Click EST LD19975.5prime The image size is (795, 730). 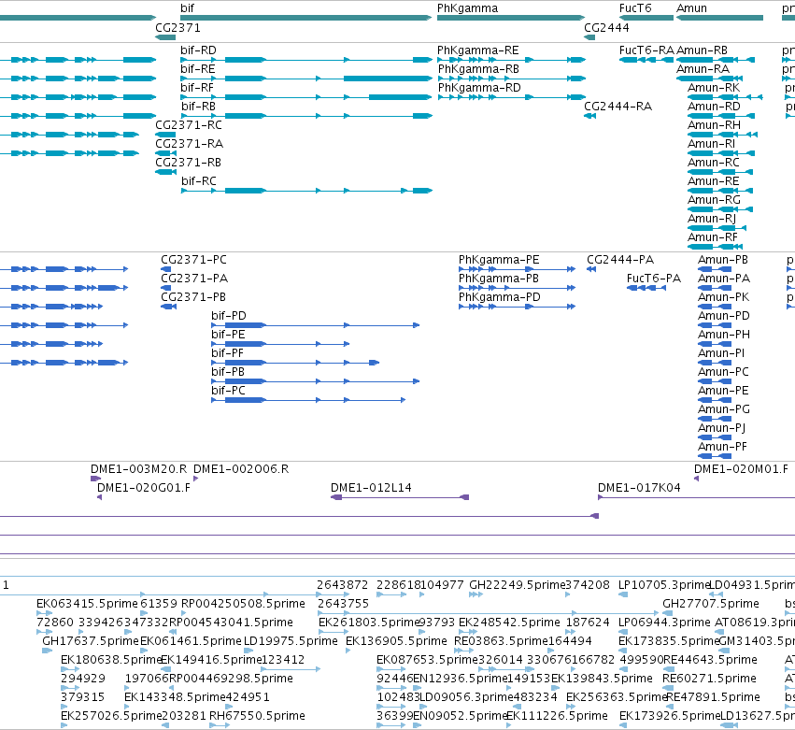pos(291,640)
